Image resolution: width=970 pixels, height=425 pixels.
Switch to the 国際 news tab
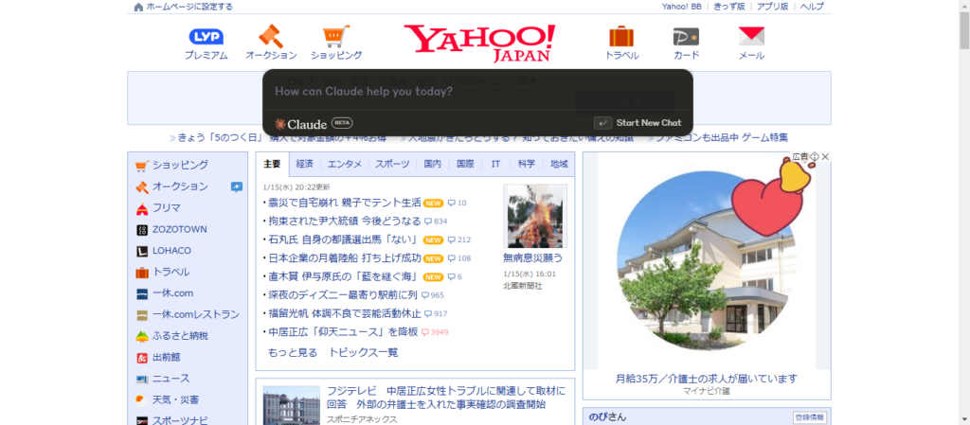point(465,165)
